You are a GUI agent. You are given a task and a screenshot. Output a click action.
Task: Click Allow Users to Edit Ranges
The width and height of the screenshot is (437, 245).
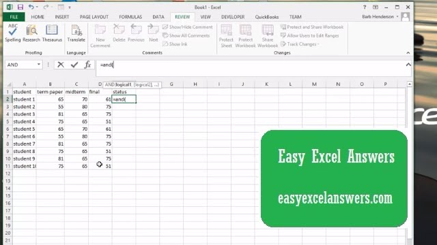tap(309, 35)
